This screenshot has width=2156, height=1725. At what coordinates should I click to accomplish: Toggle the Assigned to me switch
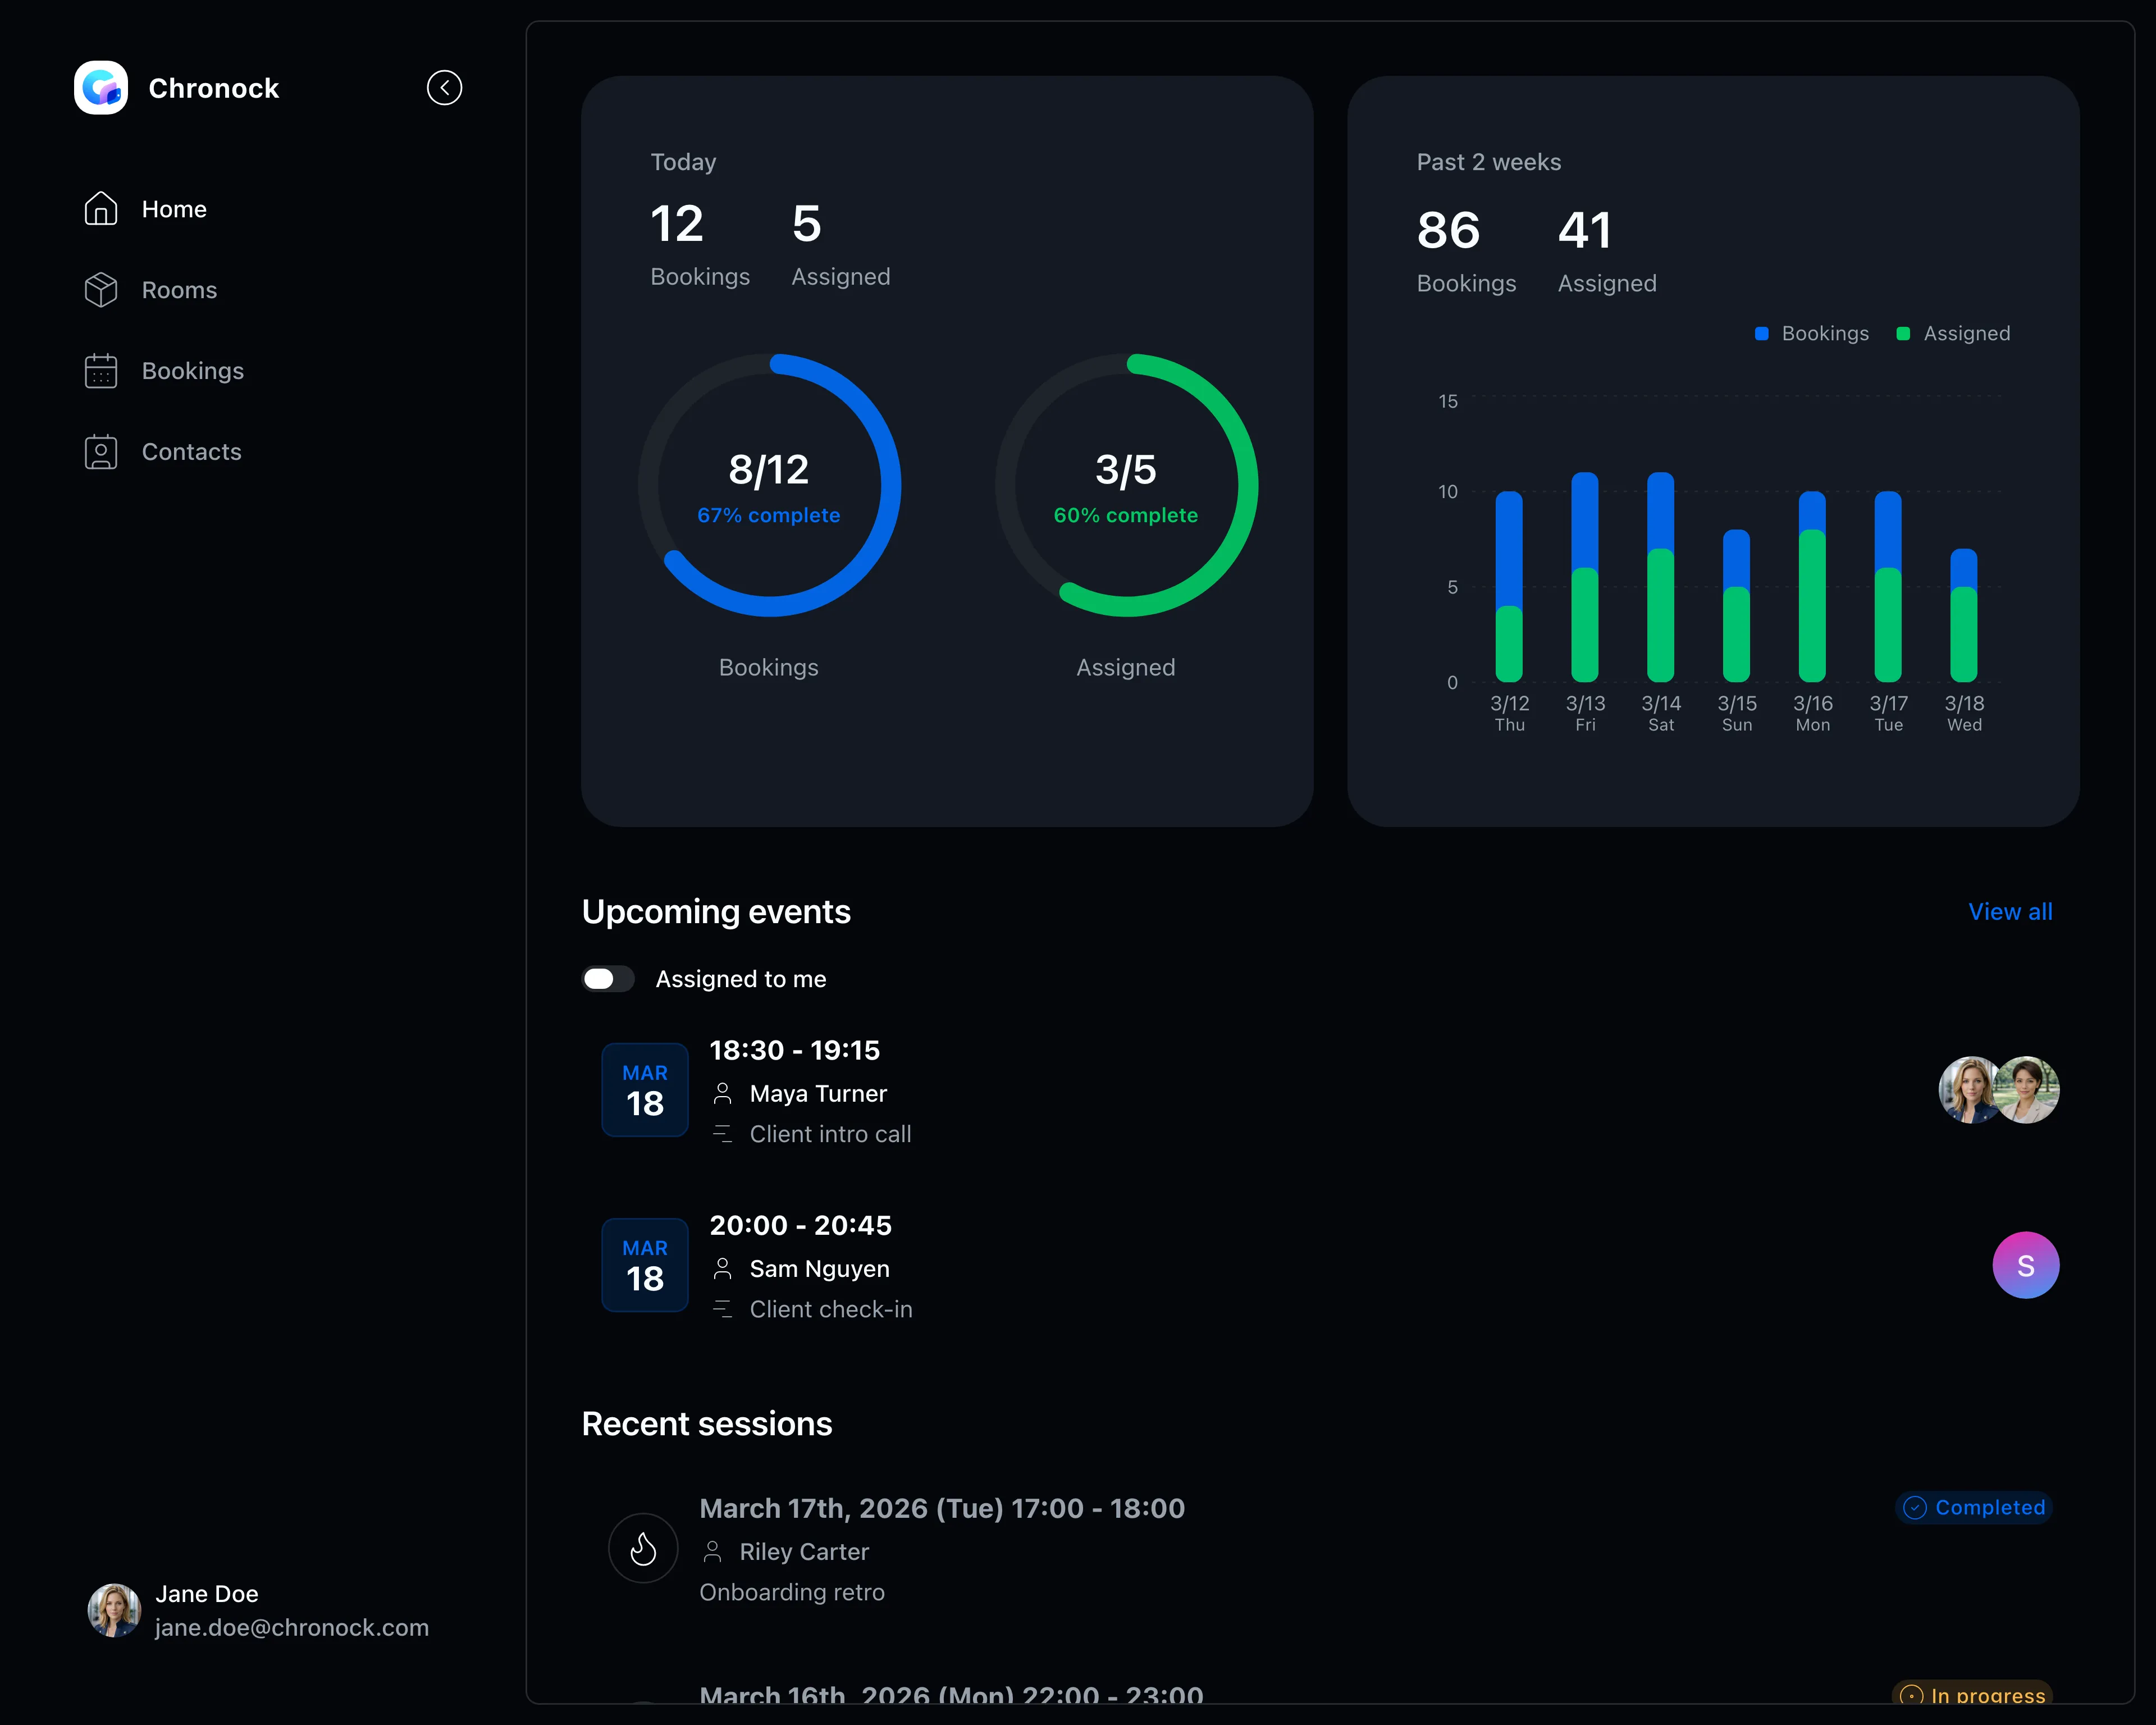(x=608, y=979)
